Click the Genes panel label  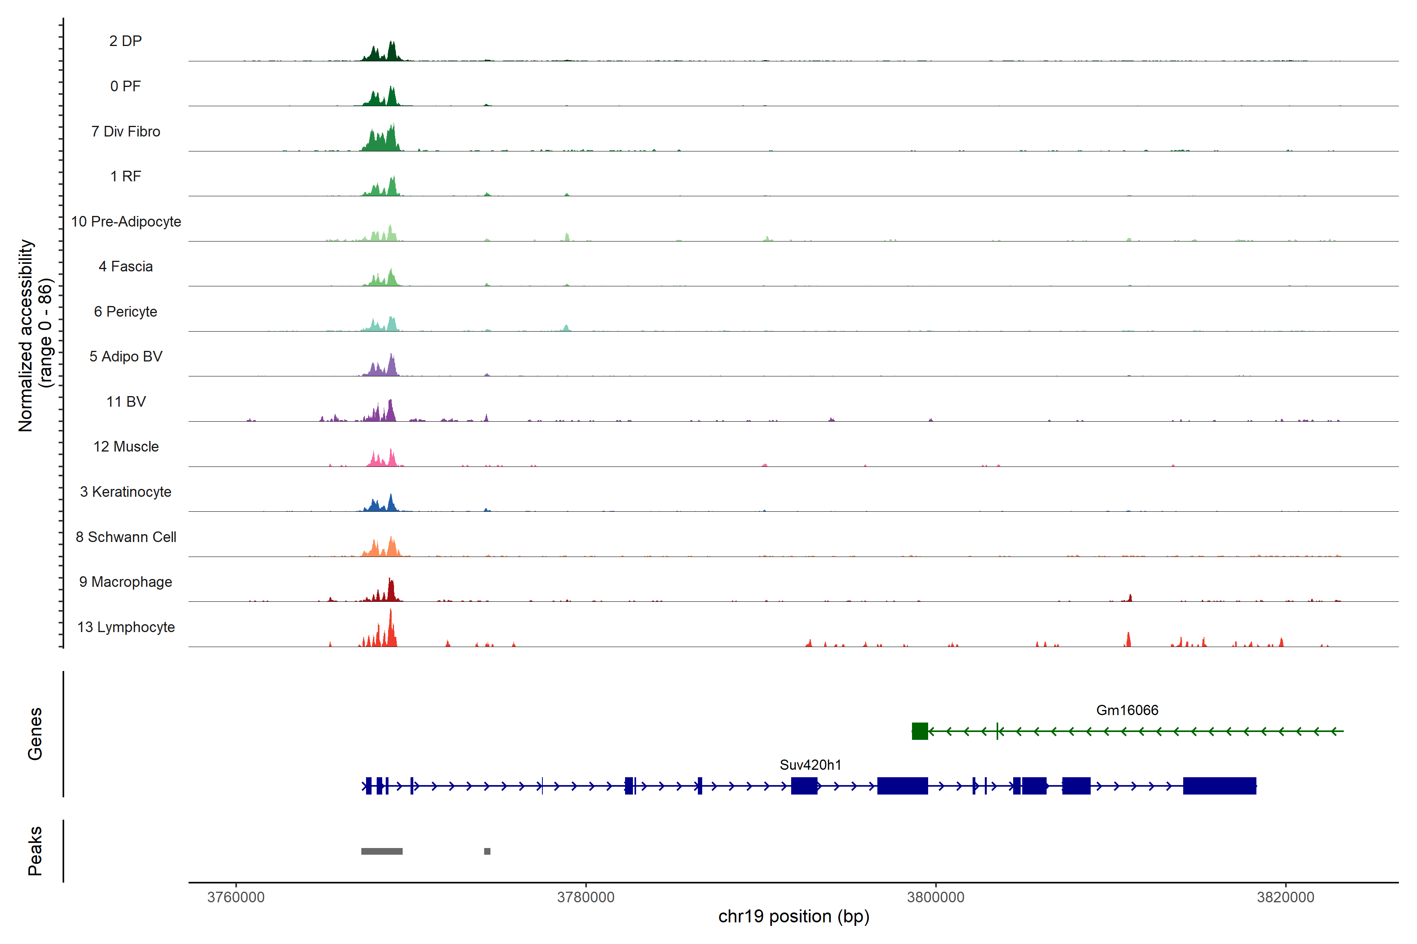pyautogui.click(x=35, y=733)
